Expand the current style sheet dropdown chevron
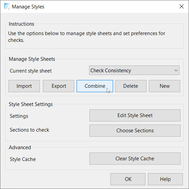This screenshot has height=189, width=189. tap(176, 70)
